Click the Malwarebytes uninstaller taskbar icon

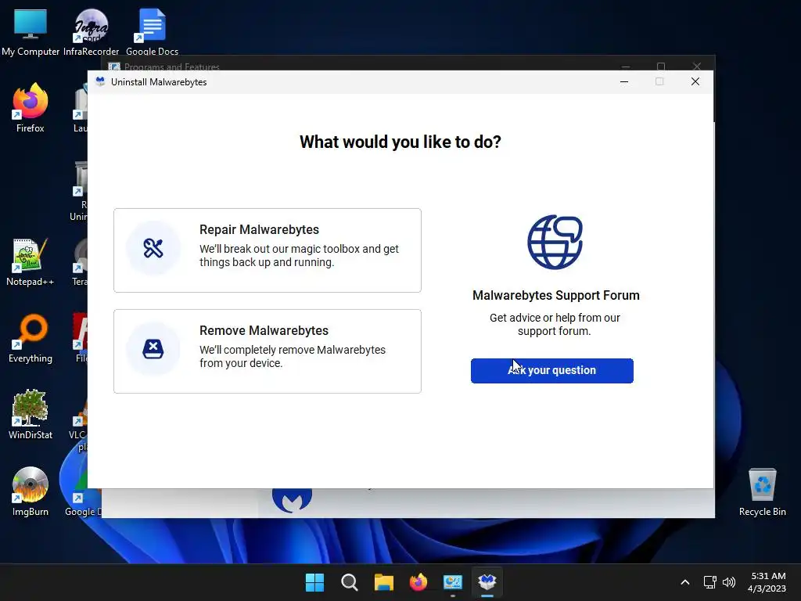[x=487, y=582]
